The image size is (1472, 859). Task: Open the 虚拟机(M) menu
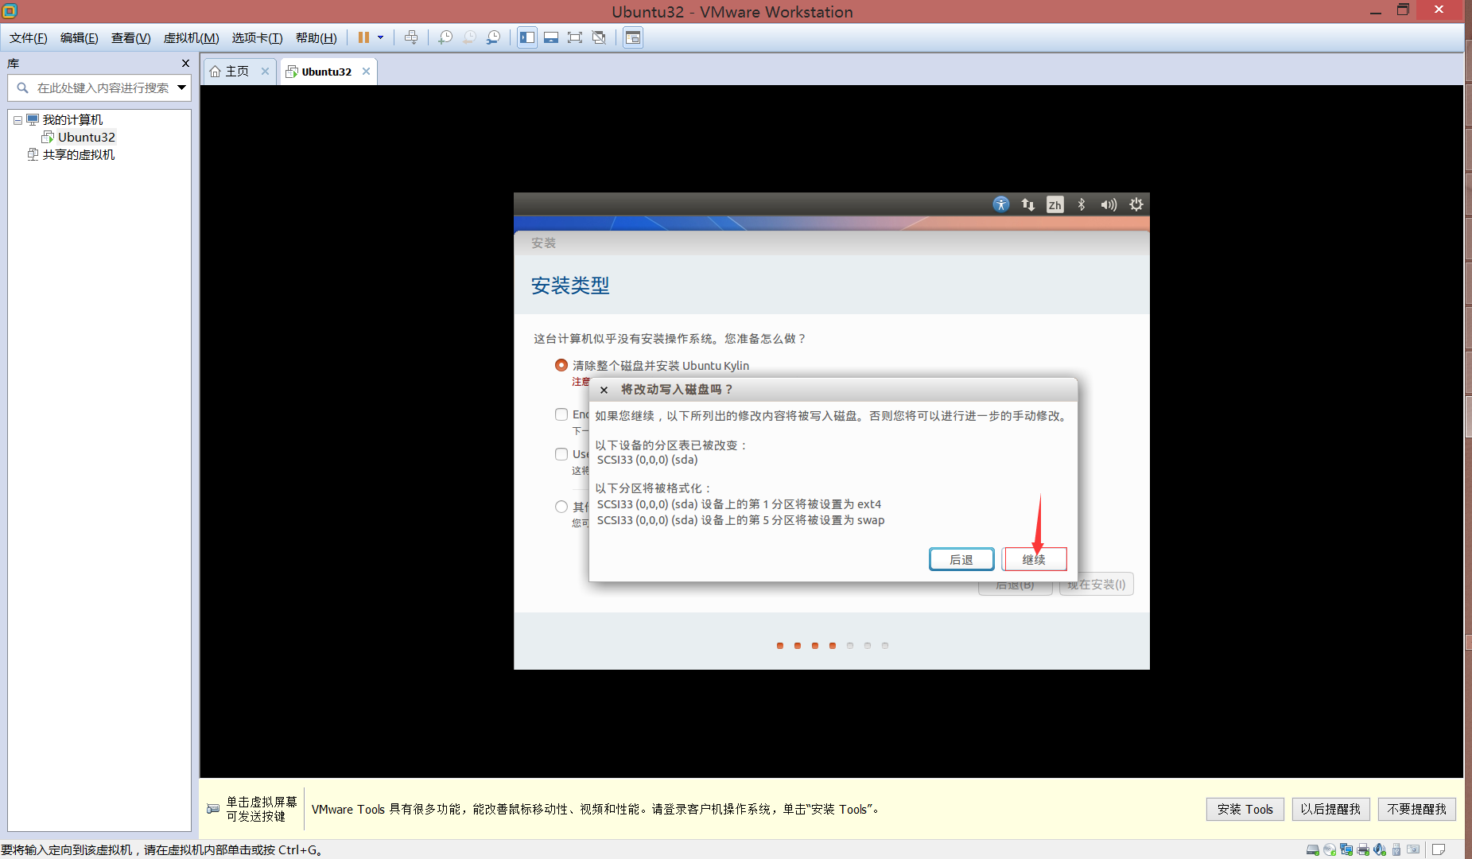point(191,38)
